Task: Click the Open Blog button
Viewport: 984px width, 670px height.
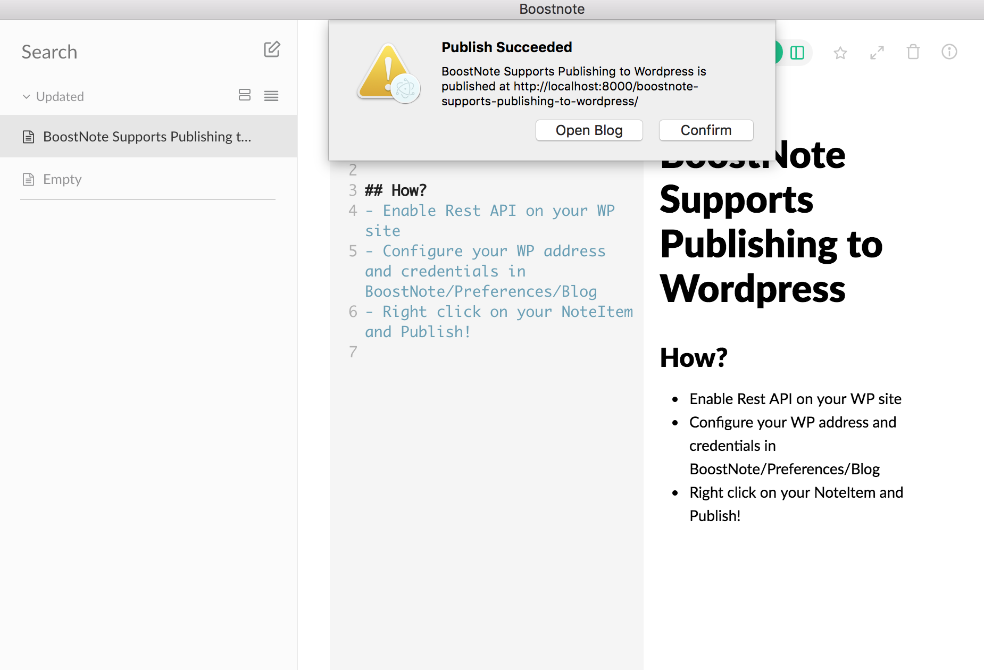Action: (589, 130)
